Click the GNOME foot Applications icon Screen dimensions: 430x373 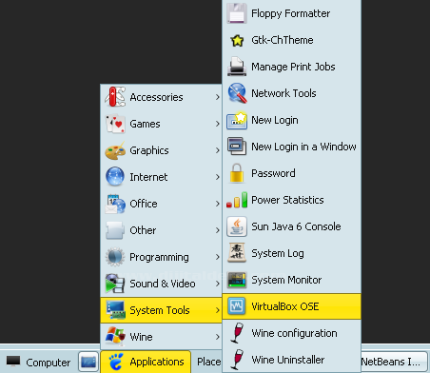(x=116, y=362)
